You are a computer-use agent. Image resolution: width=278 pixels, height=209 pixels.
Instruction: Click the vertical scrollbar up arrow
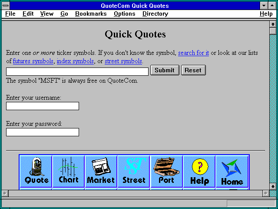coord(273,24)
